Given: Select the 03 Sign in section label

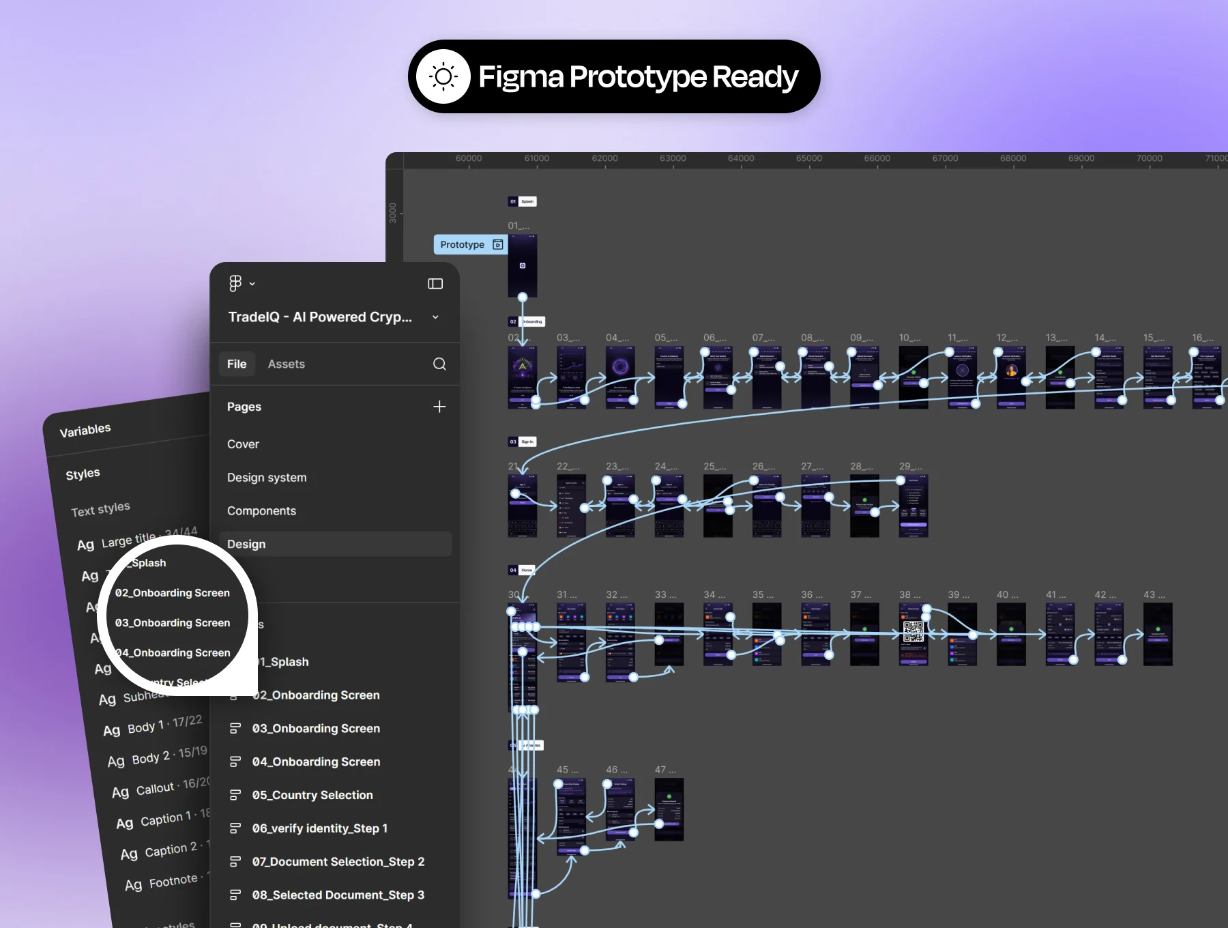Looking at the screenshot, I should (523, 441).
